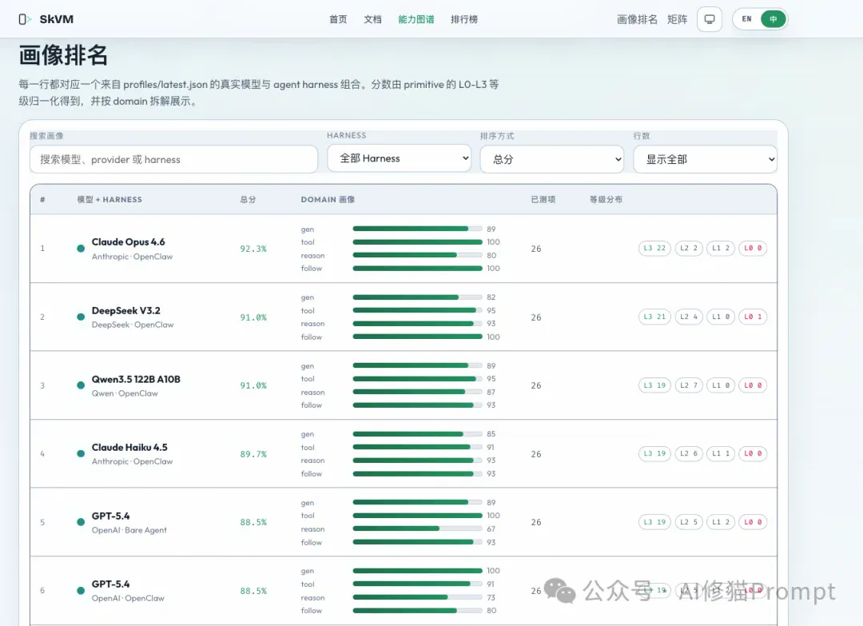The width and height of the screenshot is (863, 626).
Task: Open the 排行榜 nav item
Action: point(464,19)
